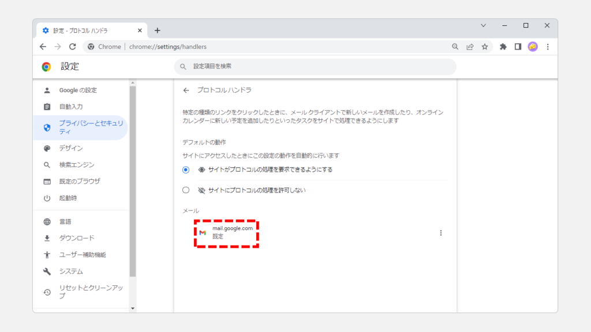Click the back arrow beside プロトコルハンドラ

[x=186, y=90]
